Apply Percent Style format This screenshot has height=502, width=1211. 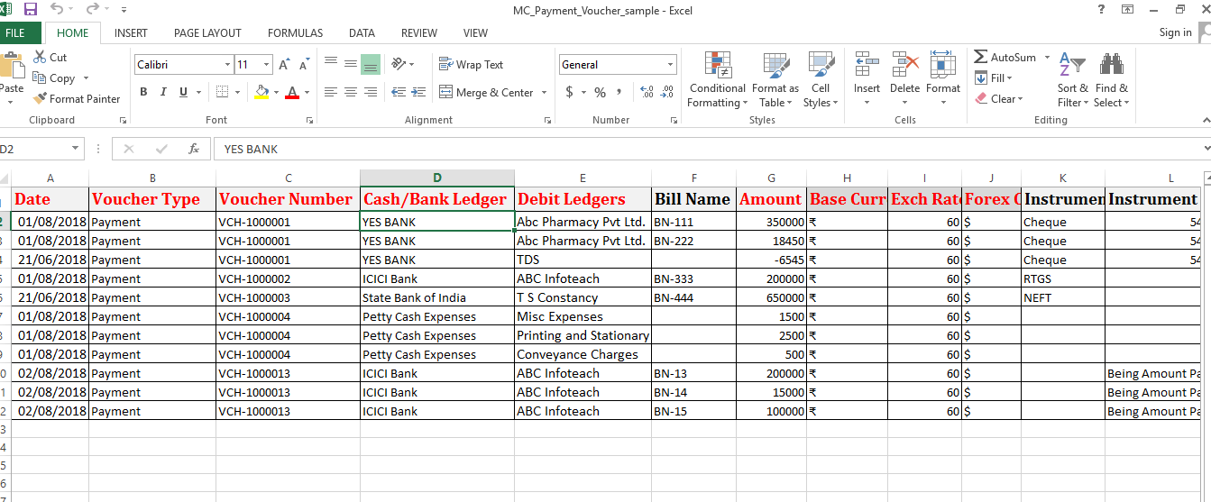pos(601,92)
